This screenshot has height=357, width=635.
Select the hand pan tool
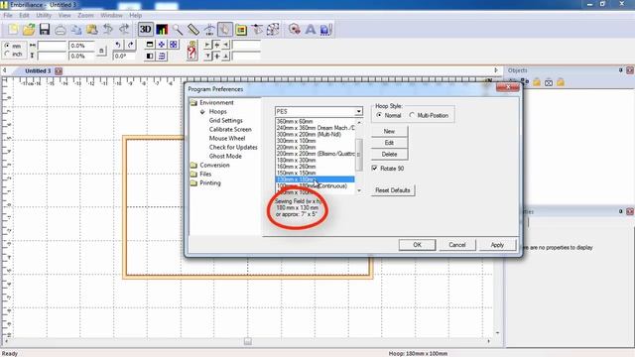click(225, 29)
